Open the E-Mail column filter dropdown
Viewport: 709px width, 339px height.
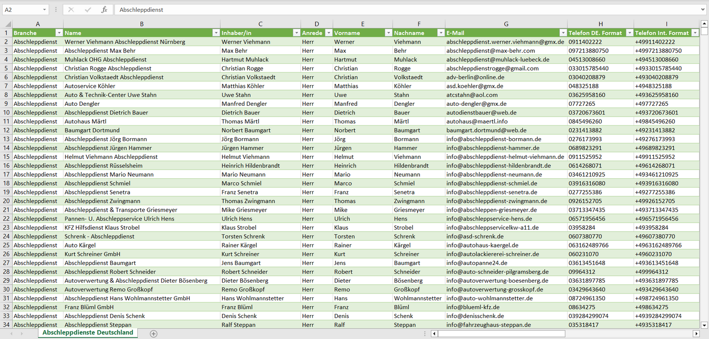coord(563,33)
